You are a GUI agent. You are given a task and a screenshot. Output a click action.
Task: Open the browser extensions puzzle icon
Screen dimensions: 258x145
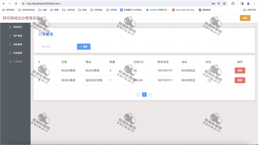click(x=233, y=4)
